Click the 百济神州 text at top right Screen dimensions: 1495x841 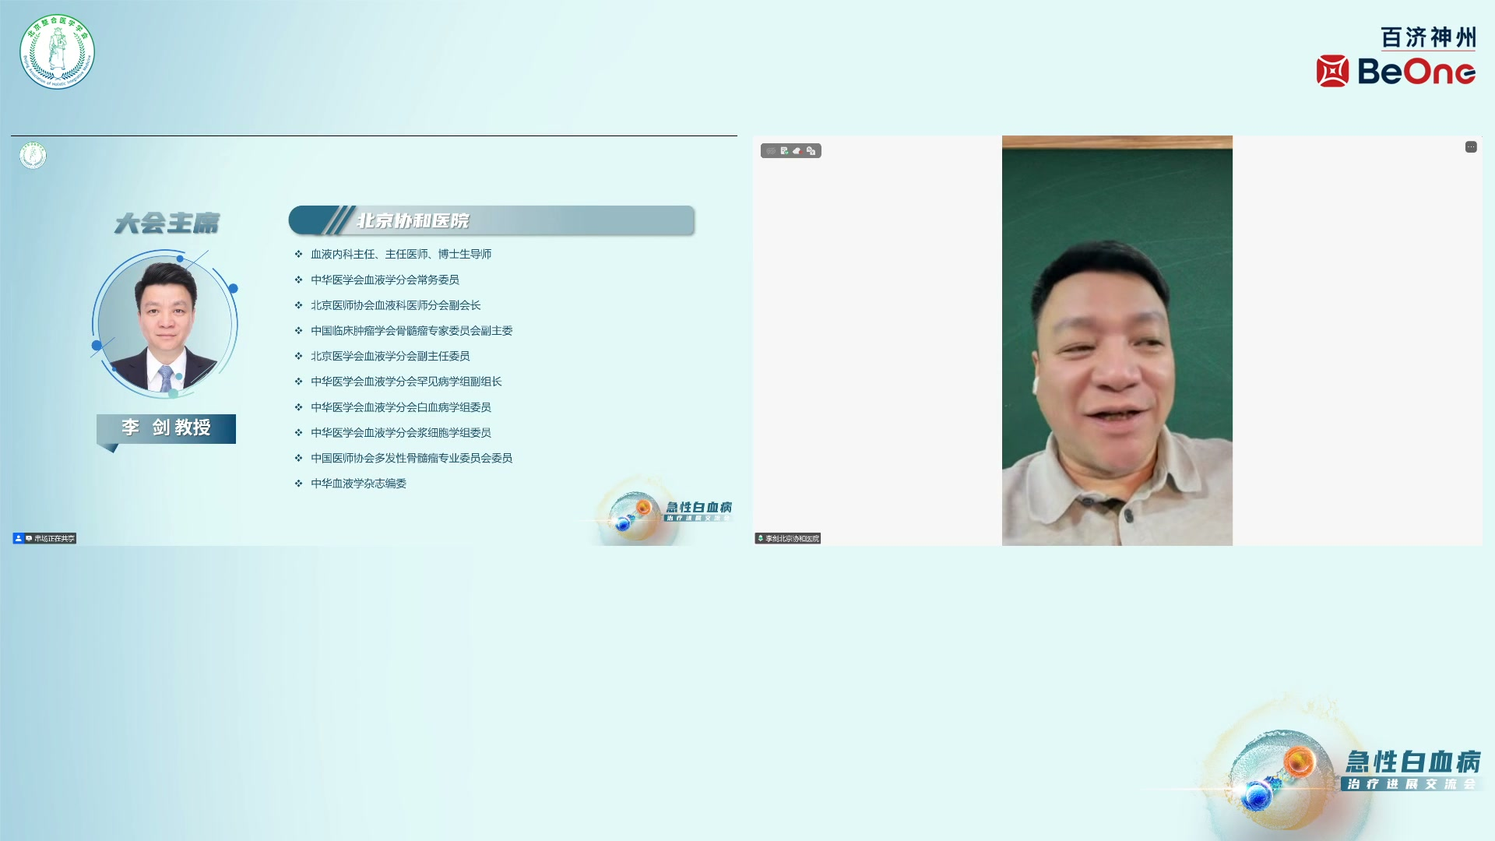click(x=1428, y=37)
